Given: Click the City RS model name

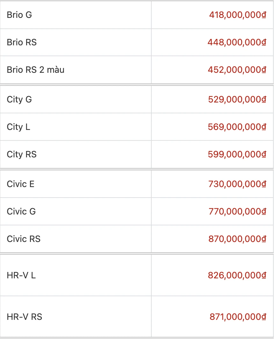Looking at the screenshot, I should 22,154.
